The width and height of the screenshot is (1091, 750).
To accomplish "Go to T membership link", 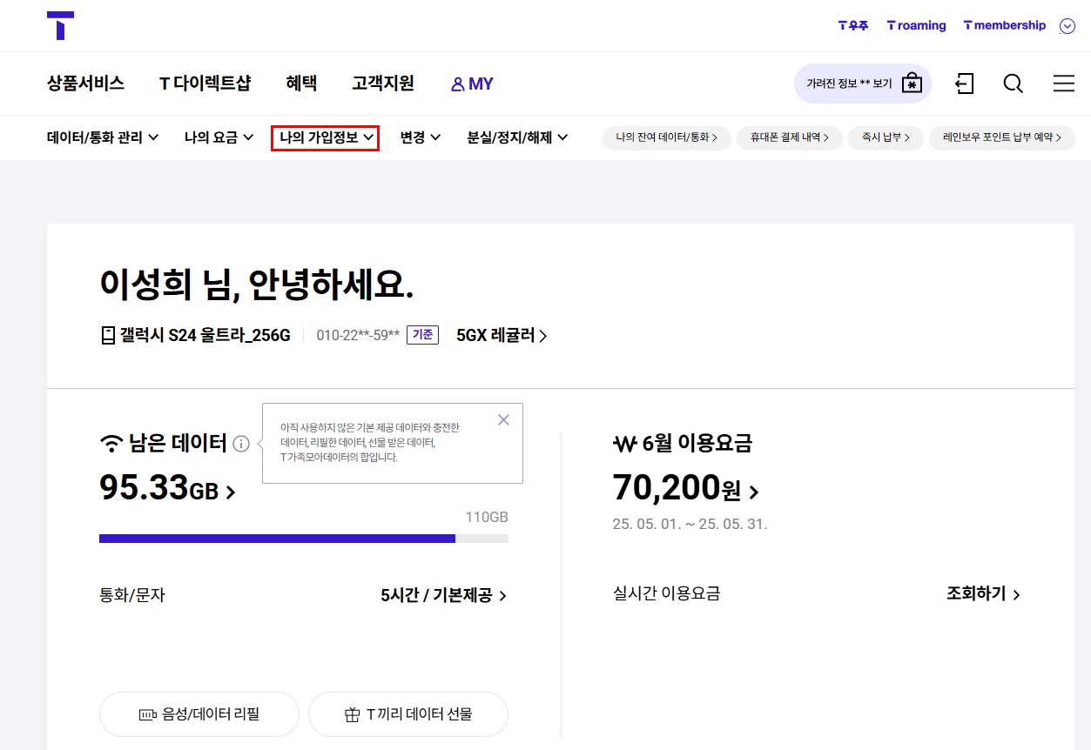I will coord(1004,26).
